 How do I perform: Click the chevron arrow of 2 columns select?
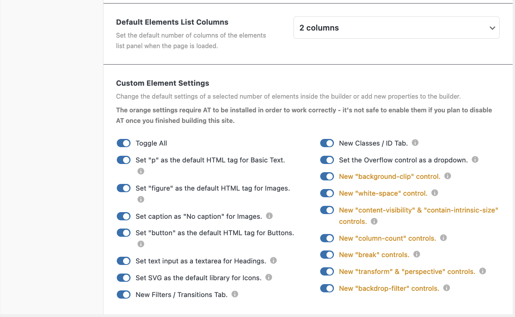point(492,28)
